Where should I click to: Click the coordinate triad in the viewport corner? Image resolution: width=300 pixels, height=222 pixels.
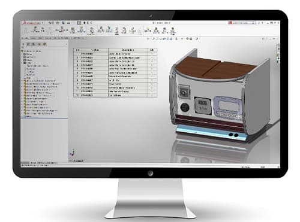pos(72,154)
